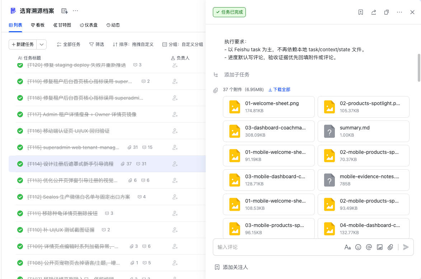Click the bookmark follow icon in task detail header
Viewport: 421px width, 279px height.
[x=361, y=12]
